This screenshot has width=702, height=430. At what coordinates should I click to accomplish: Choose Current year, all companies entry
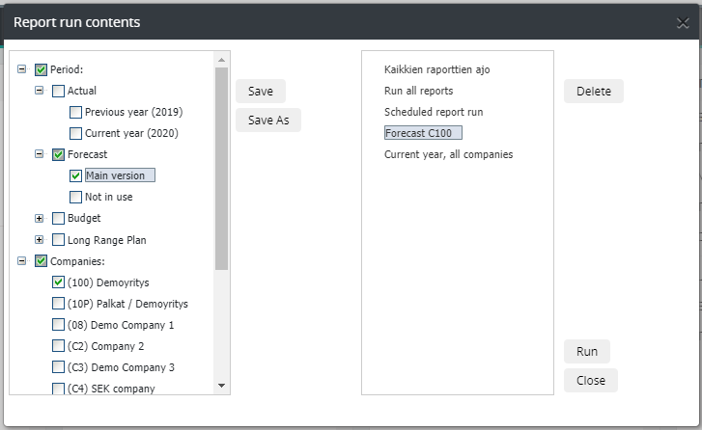449,154
